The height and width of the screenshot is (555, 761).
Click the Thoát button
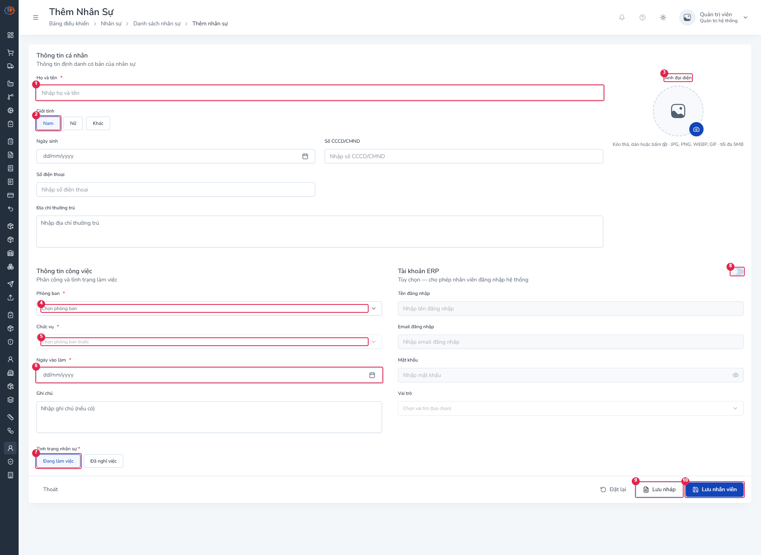click(x=50, y=489)
